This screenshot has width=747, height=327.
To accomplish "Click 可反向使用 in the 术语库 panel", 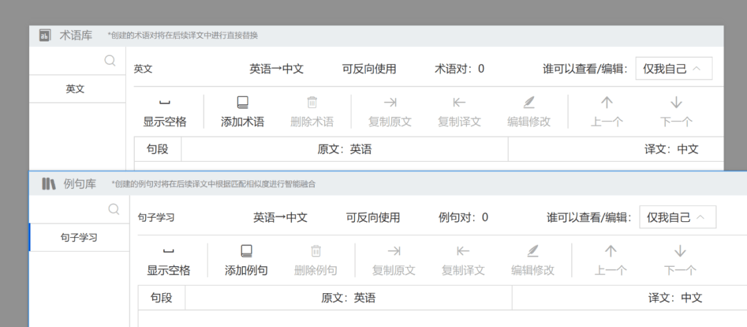I will 369,69.
